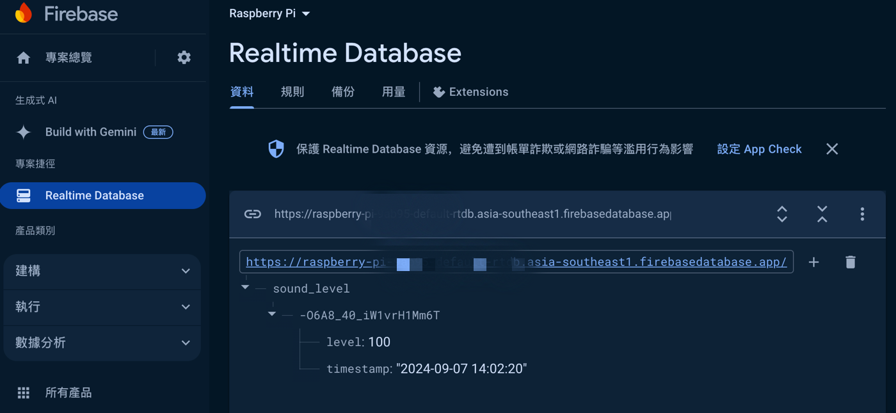Click the database URL address field

472,214
